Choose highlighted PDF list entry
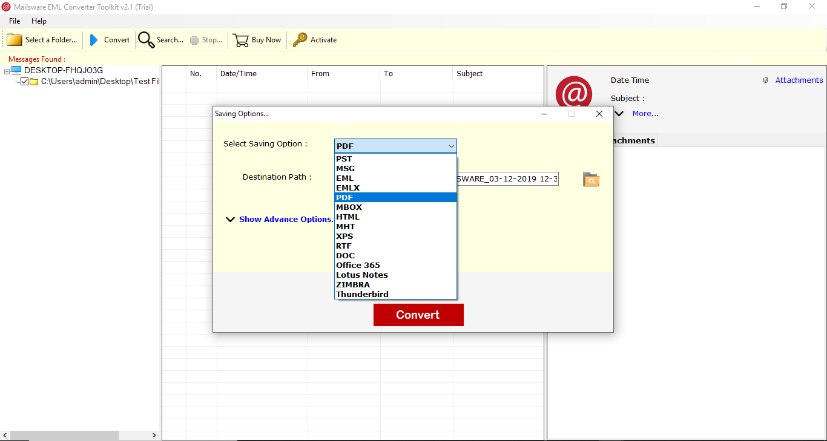 395,198
